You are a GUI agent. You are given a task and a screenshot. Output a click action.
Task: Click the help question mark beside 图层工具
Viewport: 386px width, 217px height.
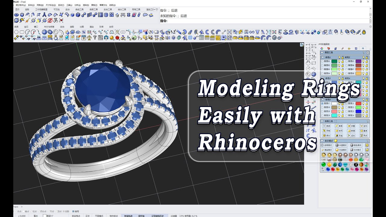[364, 52]
